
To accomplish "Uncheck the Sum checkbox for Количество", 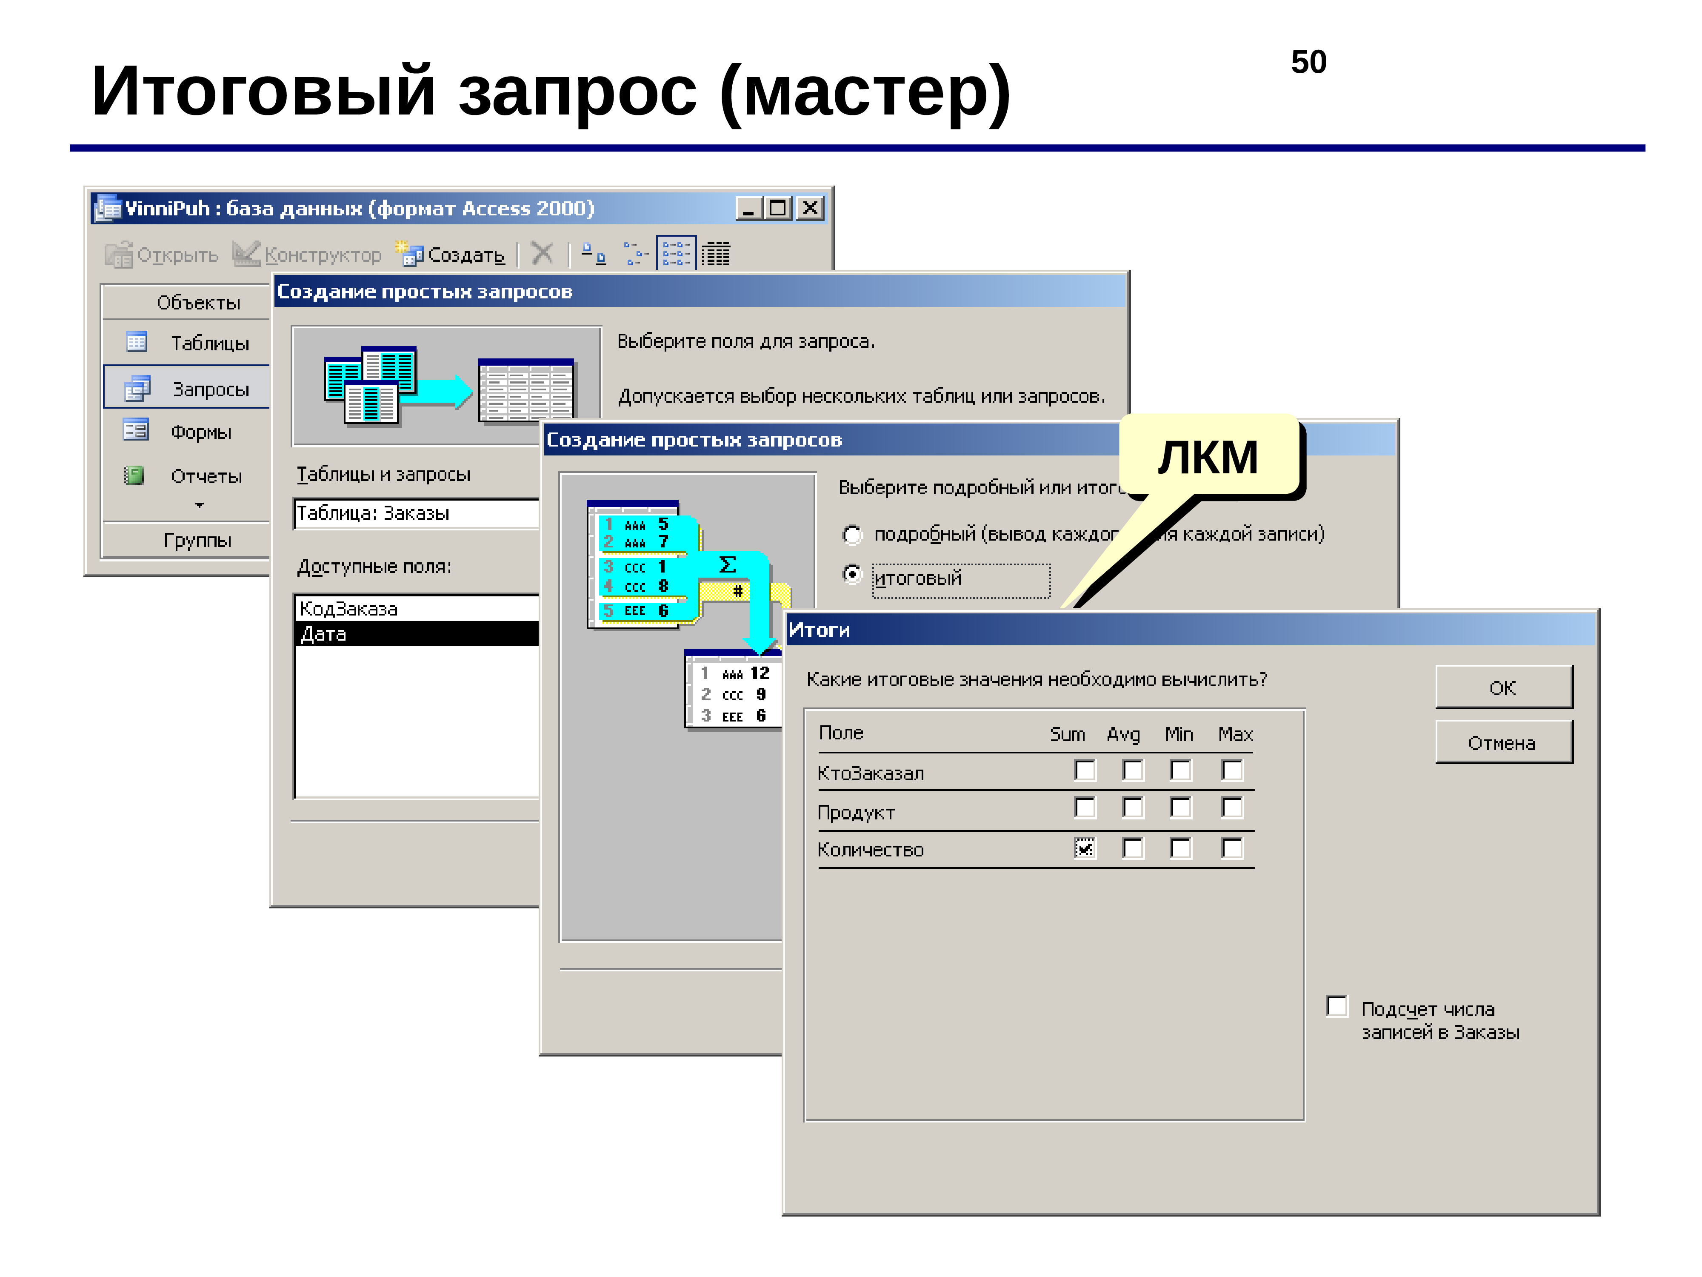I will point(1084,848).
